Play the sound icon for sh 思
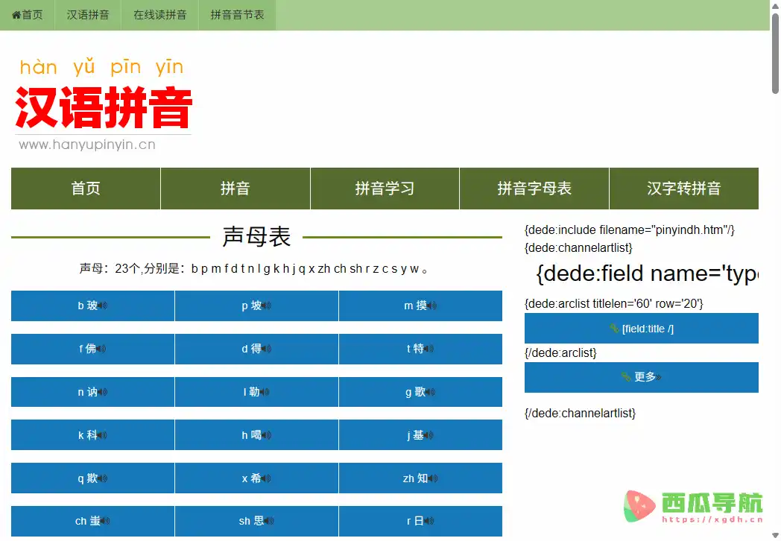 point(269,521)
